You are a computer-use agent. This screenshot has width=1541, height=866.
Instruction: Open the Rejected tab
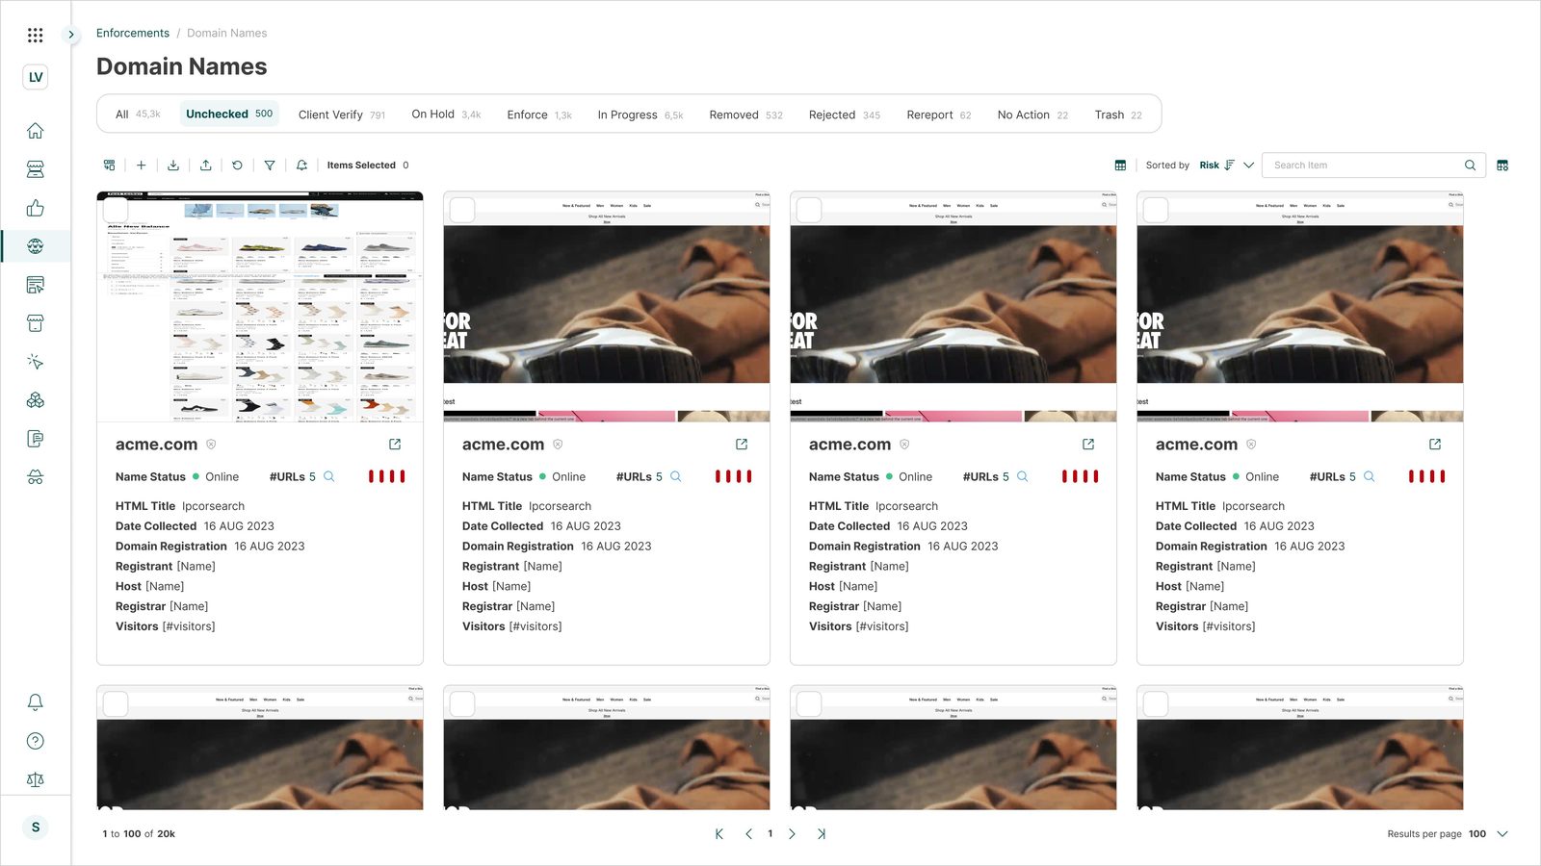tap(845, 115)
